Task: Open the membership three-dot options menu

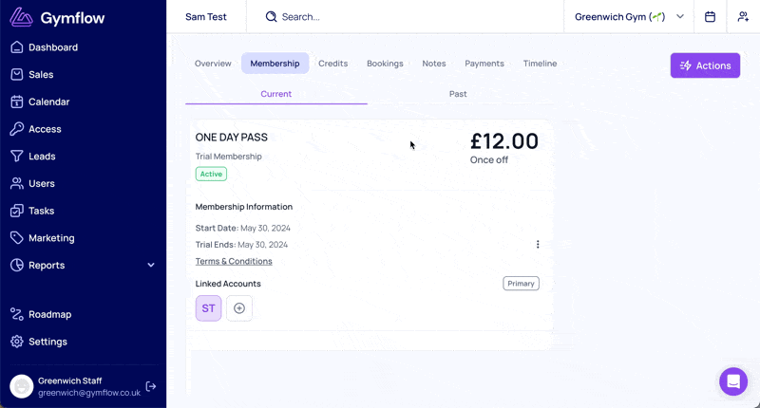Action: click(x=538, y=245)
